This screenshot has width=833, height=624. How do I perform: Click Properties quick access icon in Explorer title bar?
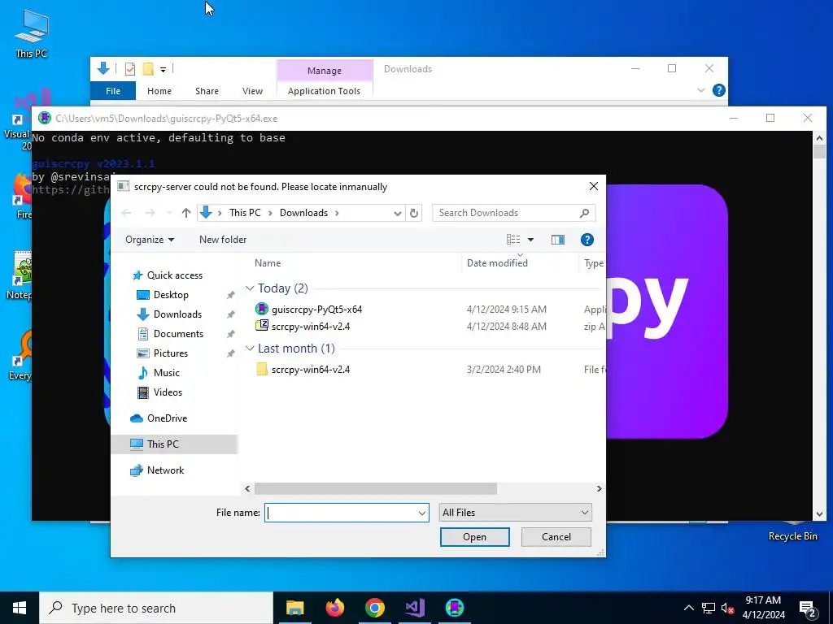129,68
